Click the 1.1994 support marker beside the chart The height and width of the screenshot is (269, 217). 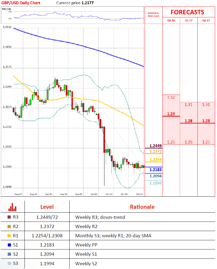click(x=156, y=183)
